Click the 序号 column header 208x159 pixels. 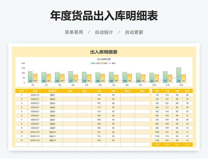pos(22,91)
